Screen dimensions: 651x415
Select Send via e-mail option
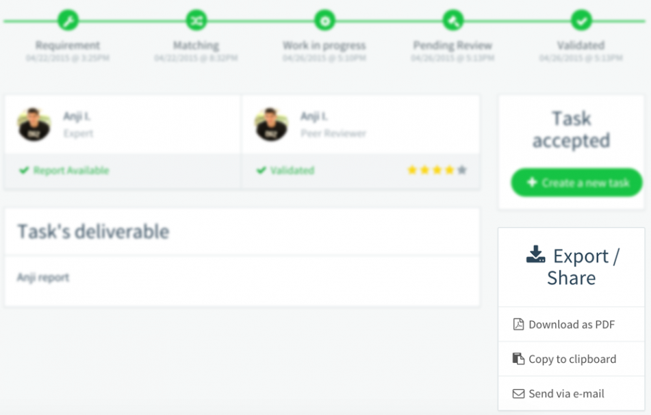(572, 393)
